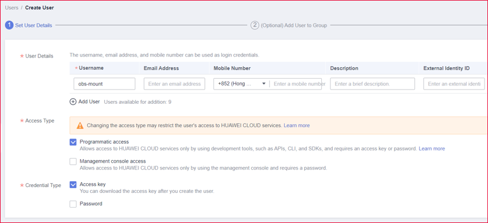The width and height of the screenshot is (488, 223).
Task: Select the (Optional) Add User to Group step
Action: click(x=294, y=26)
